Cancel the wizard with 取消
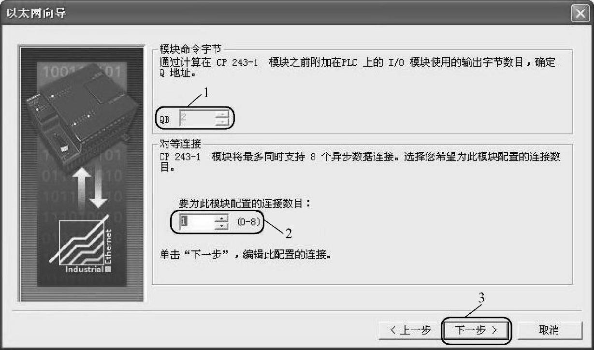 pos(548,330)
